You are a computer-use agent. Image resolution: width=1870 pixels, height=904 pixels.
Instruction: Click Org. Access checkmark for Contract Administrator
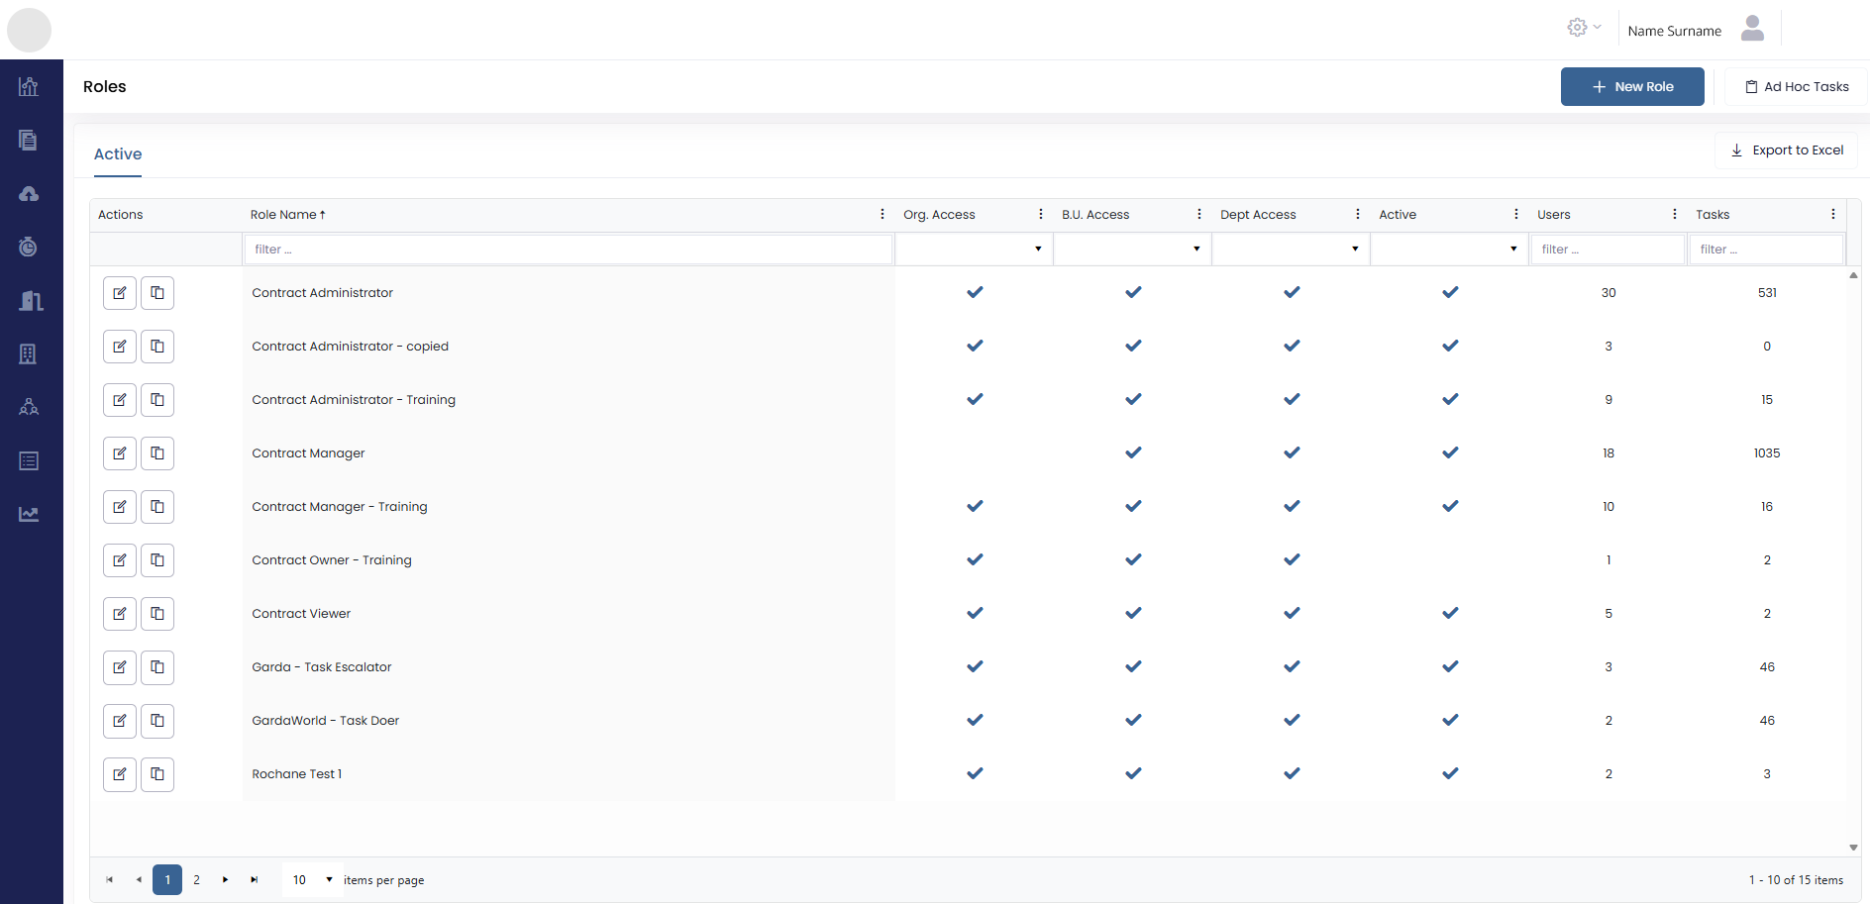pos(975,292)
